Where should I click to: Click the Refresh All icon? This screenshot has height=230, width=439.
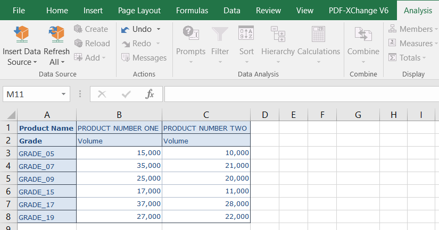56,34
